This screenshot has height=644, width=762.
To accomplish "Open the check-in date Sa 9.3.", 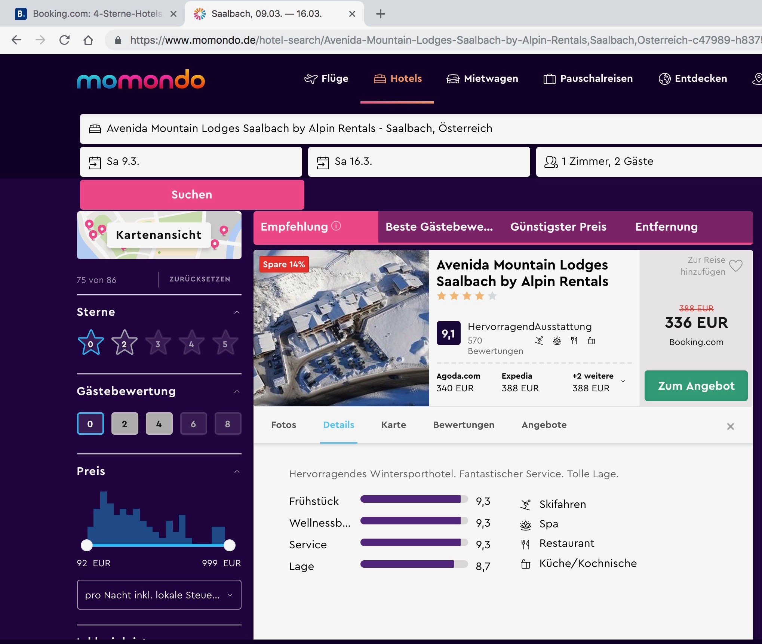I will click(191, 161).
